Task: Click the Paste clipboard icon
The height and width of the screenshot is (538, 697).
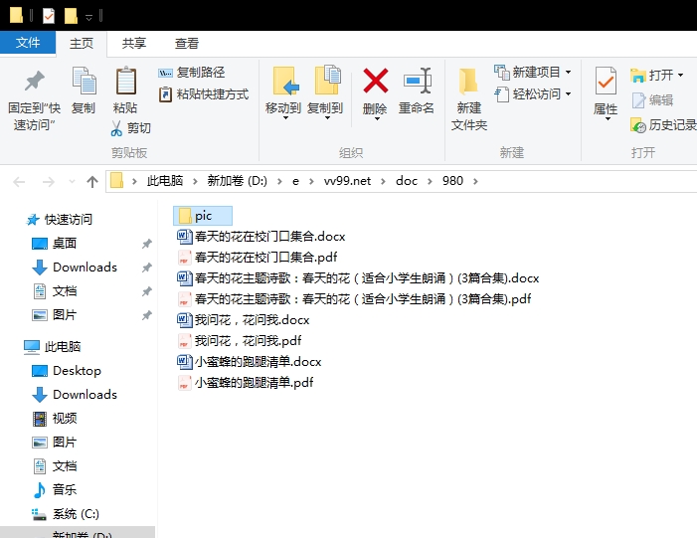Action: (126, 81)
